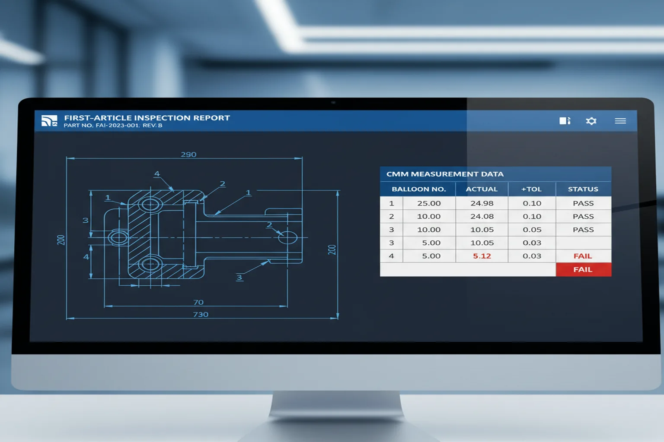Select '10.05' in the 0.05 tolerance row
The width and height of the screenshot is (664, 442).
(x=482, y=230)
